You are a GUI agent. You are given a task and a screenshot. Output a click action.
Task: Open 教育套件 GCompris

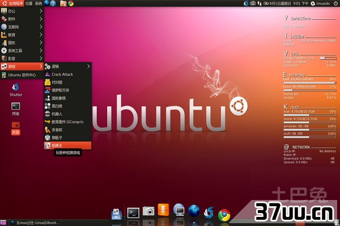(x=67, y=122)
